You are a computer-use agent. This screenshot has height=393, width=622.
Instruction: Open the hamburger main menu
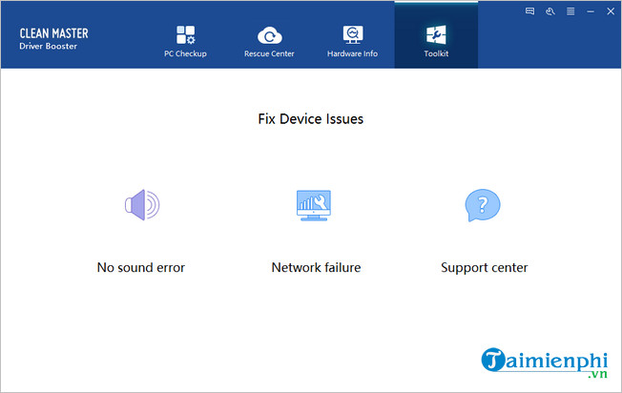click(x=571, y=11)
